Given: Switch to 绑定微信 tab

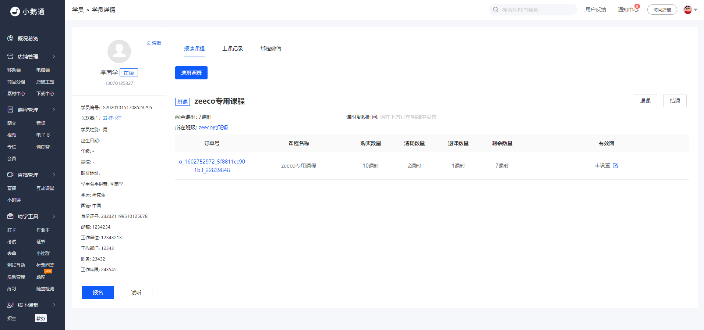Looking at the screenshot, I should tap(271, 49).
